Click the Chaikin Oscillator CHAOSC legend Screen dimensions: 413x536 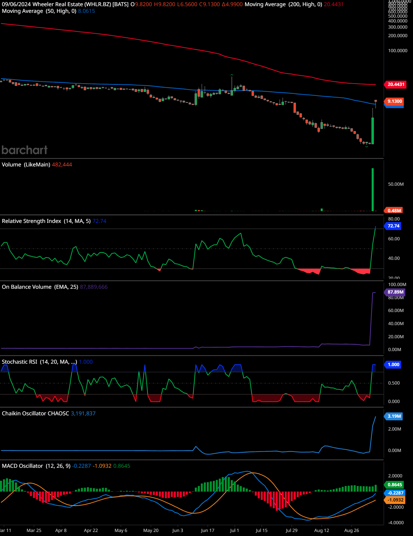click(35, 413)
